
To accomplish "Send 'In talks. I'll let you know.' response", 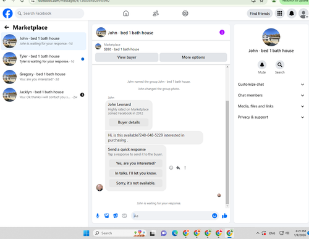I will tap(135, 173).
